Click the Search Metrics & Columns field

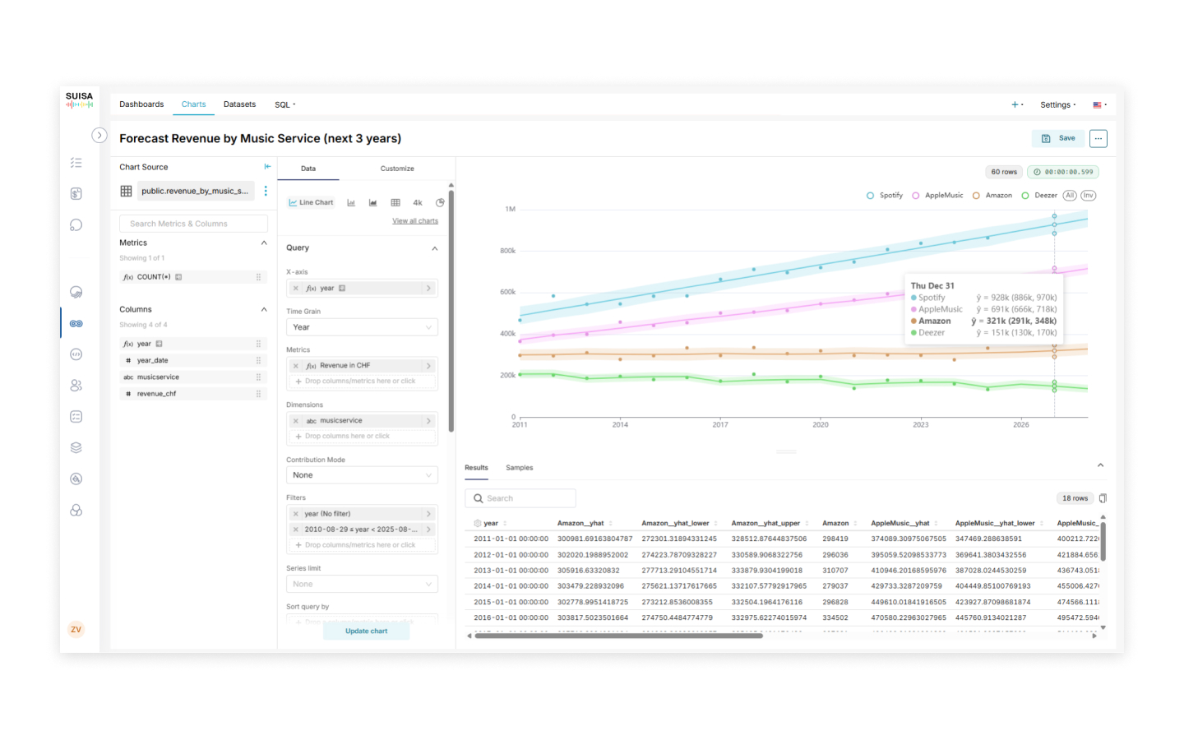(x=194, y=224)
